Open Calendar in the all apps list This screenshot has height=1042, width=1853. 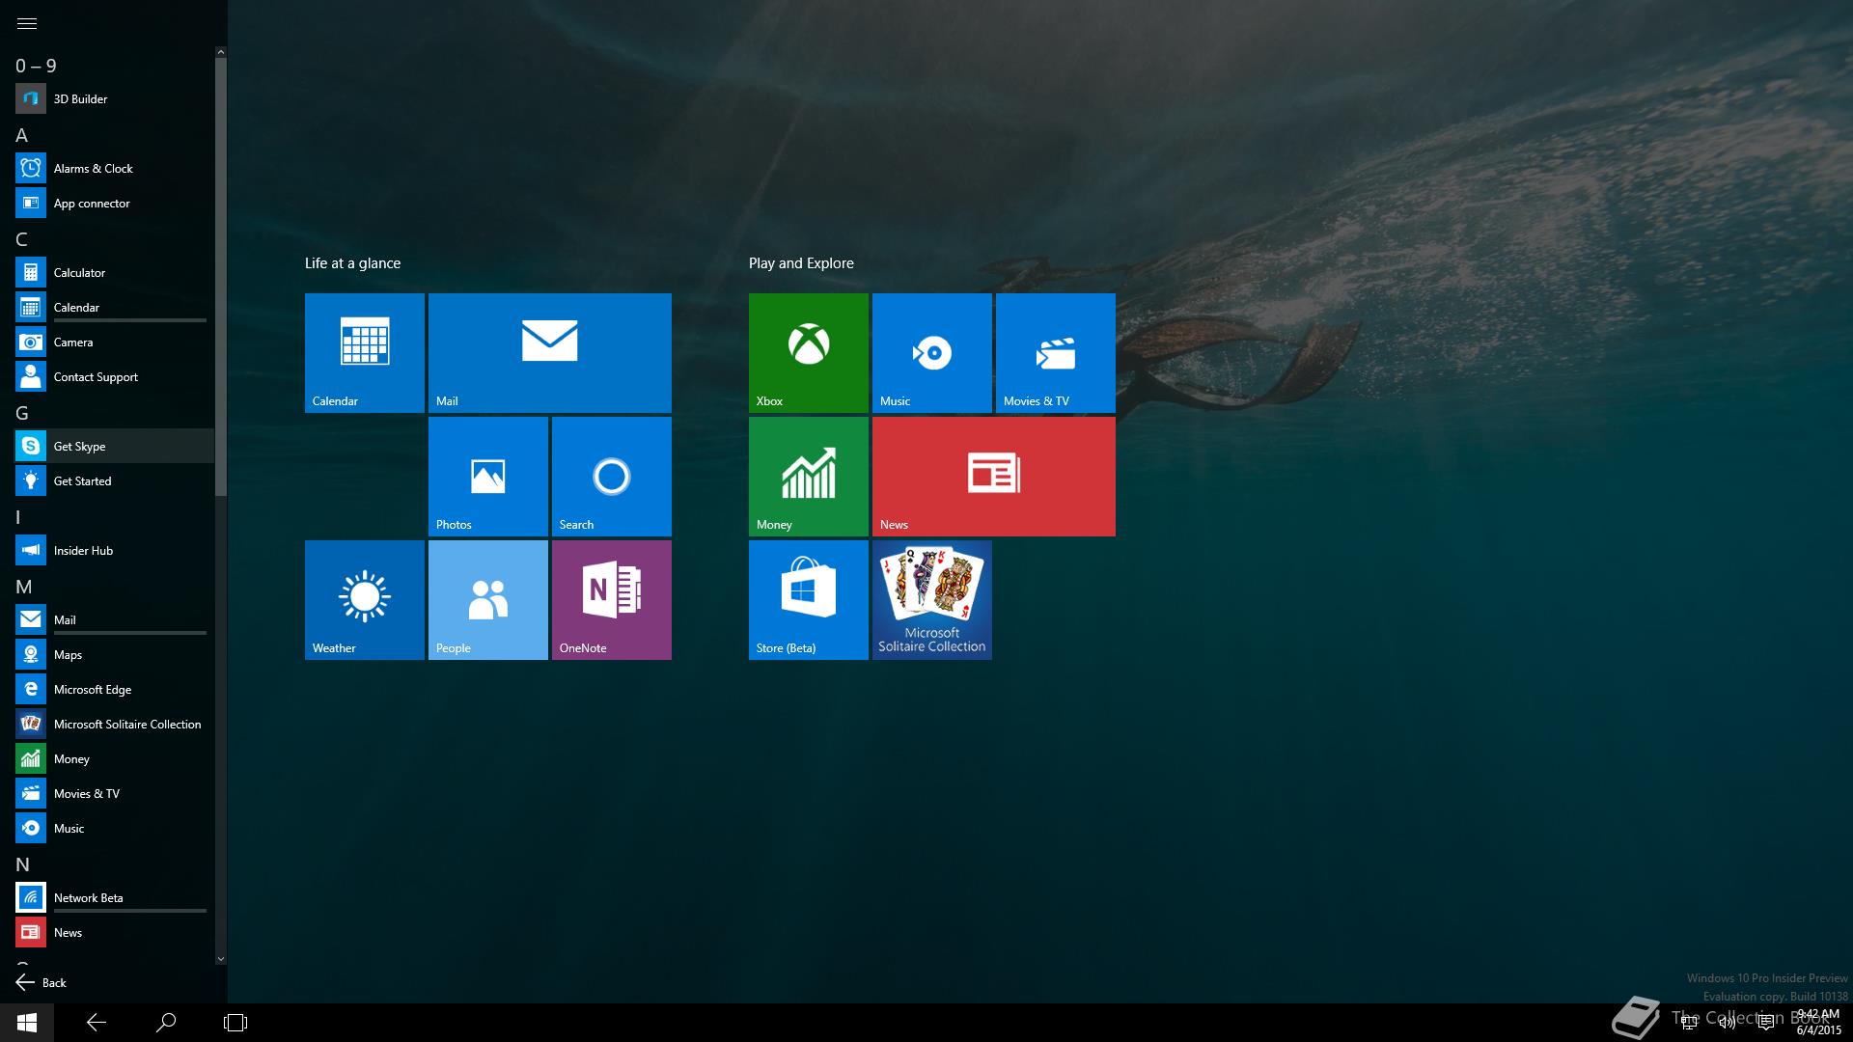(114, 307)
